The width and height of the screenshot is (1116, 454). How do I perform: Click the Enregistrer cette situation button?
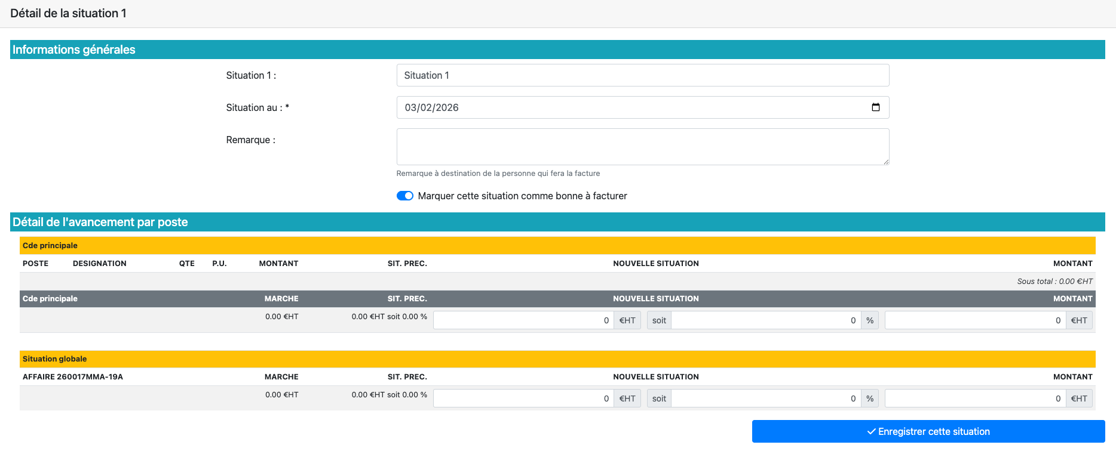(x=928, y=431)
